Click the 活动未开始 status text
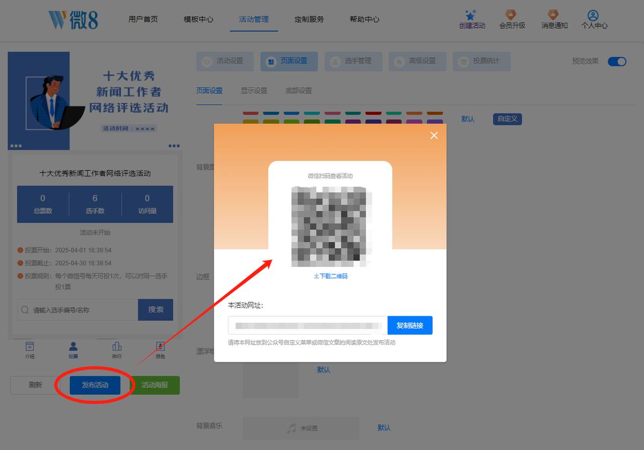This screenshot has height=450, width=644. pyautogui.click(x=95, y=233)
